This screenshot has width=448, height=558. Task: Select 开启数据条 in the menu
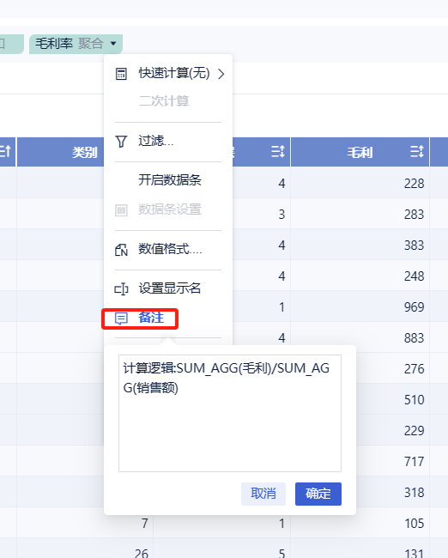coord(168,180)
